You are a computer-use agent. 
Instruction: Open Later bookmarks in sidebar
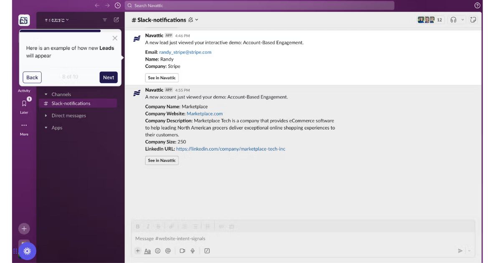coord(24,105)
